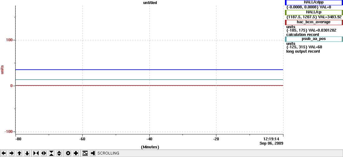Pan the plot right with the right arrow
This screenshot has height=157, width=343.
tap(11, 153)
